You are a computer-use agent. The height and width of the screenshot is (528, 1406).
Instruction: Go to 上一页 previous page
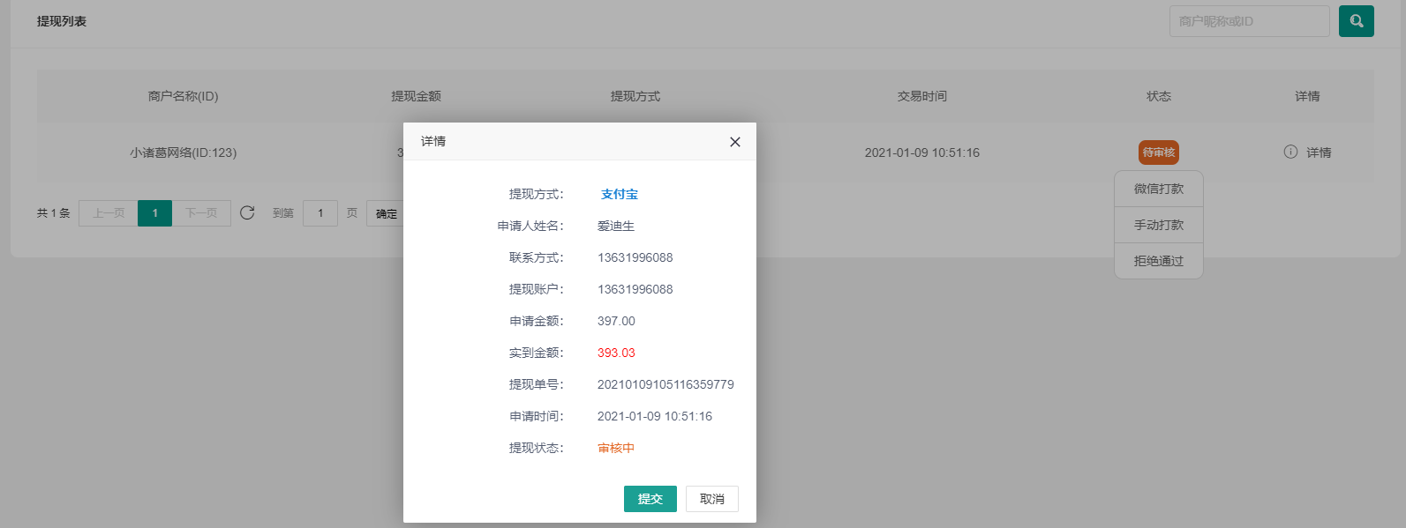[x=109, y=213]
